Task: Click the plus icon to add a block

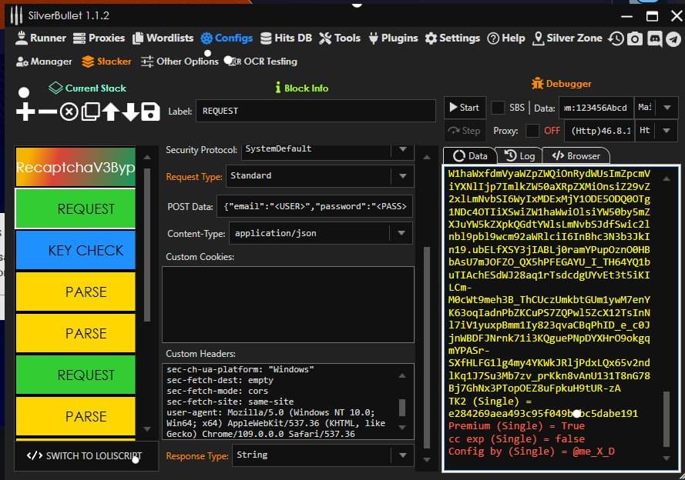Action: (25, 112)
